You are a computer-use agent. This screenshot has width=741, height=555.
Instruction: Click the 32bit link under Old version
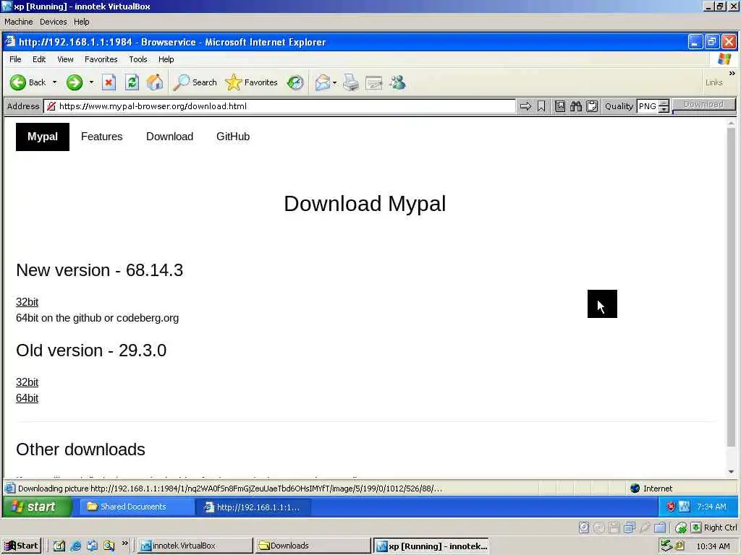[27, 382]
